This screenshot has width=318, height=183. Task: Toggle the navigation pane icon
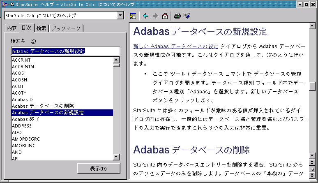[x=133, y=16]
